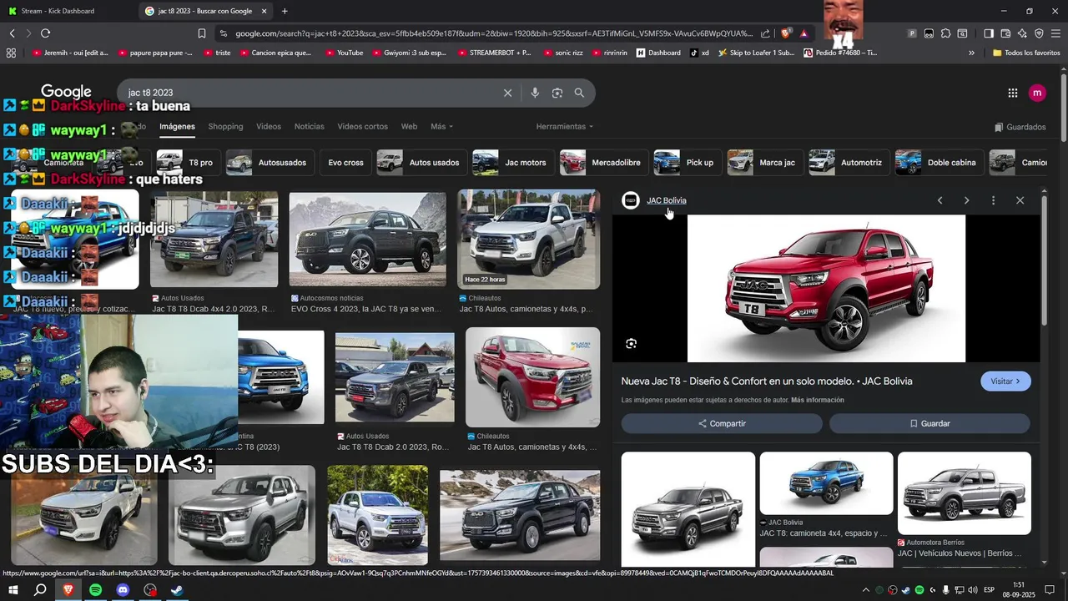Open a new browser tab
The image size is (1068, 601).
285,11
